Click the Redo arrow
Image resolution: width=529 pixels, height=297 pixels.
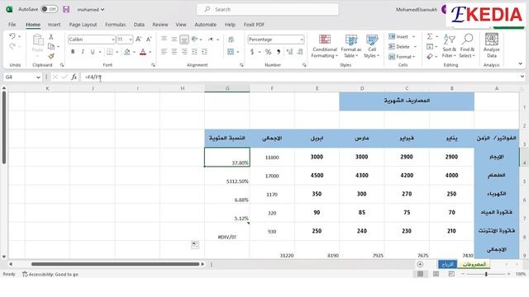pos(12,46)
